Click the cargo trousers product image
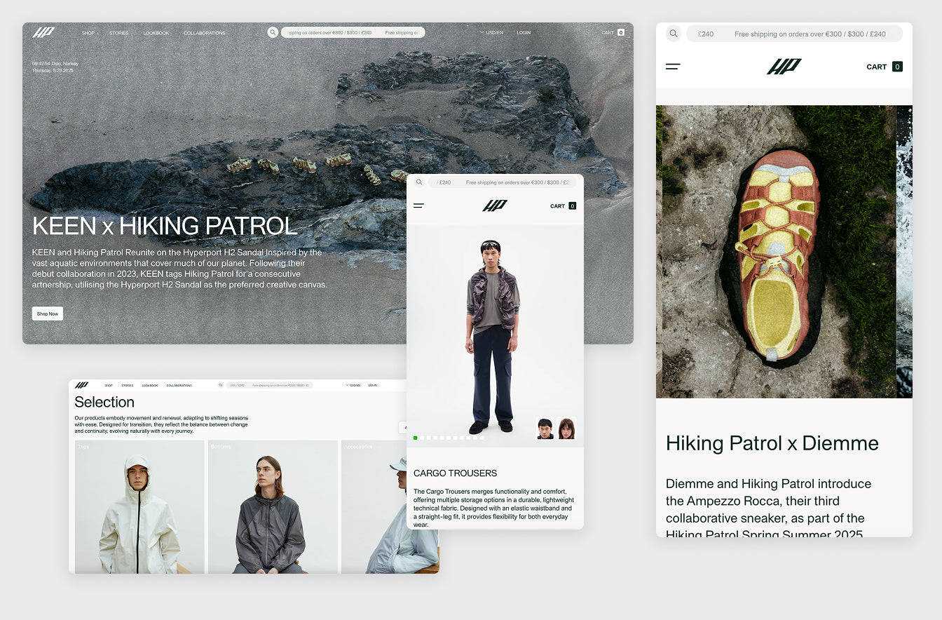This screenshot has height=620, width=942. point(493,335)
